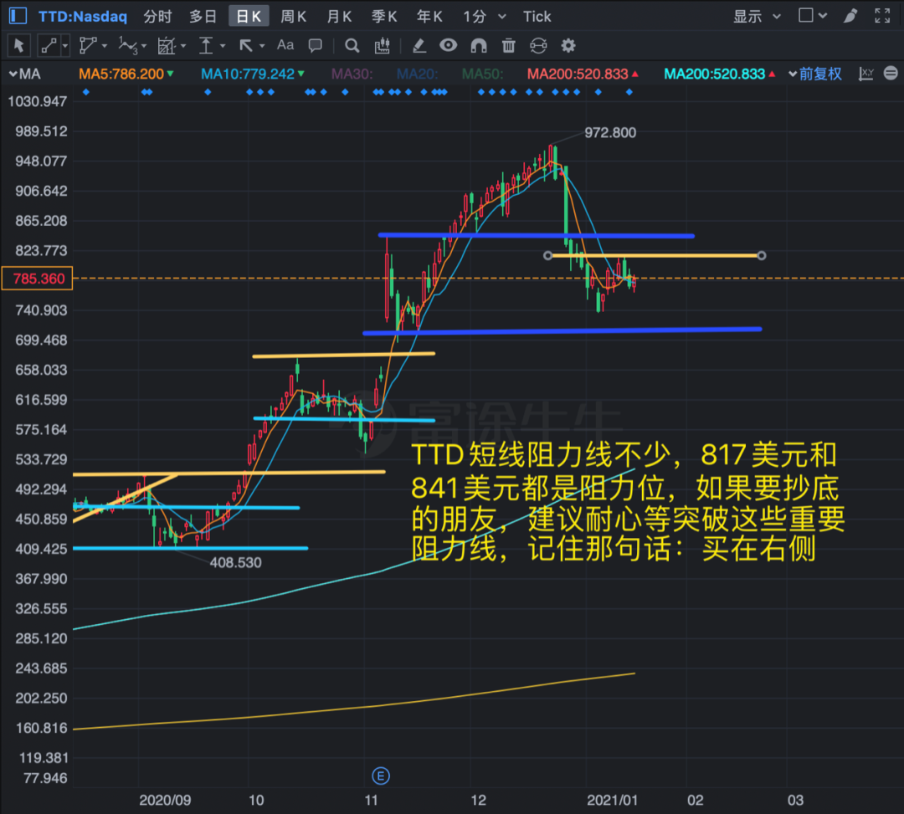Open the indicator menu round icon

tap(891, 73)
